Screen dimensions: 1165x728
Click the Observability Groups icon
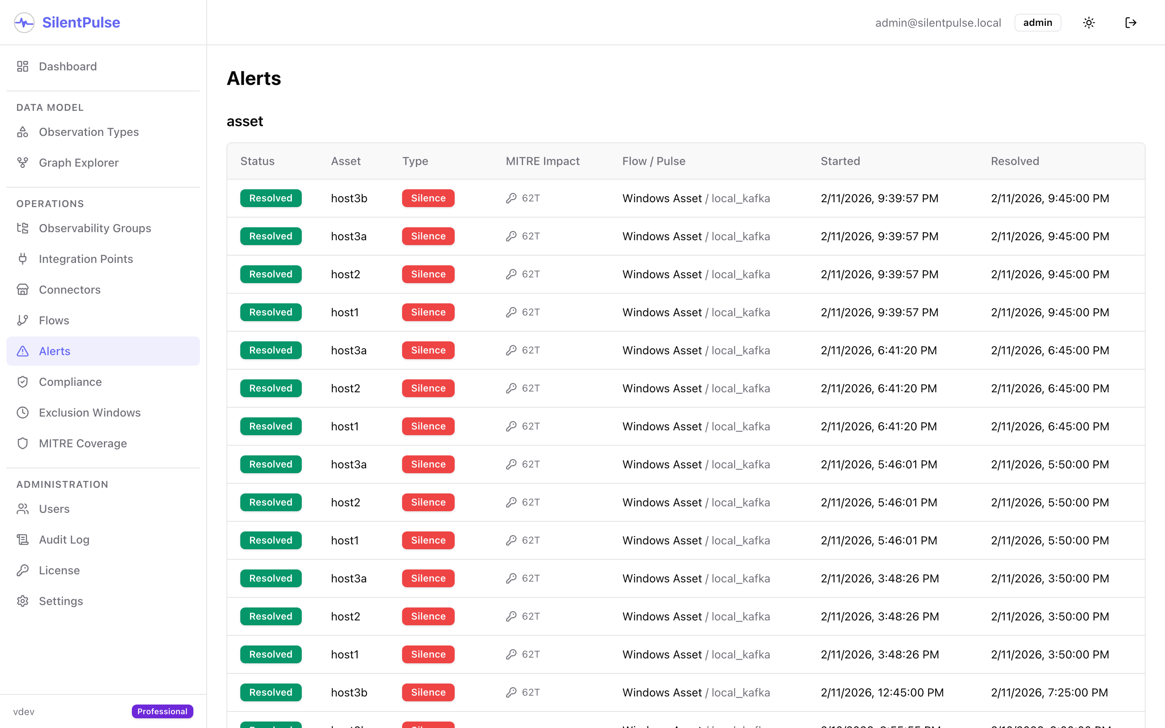click(x=23, y=228)
